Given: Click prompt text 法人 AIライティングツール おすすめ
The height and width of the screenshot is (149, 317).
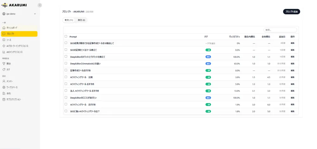Looking at the screenshot, I should click(x=85, y=91).
